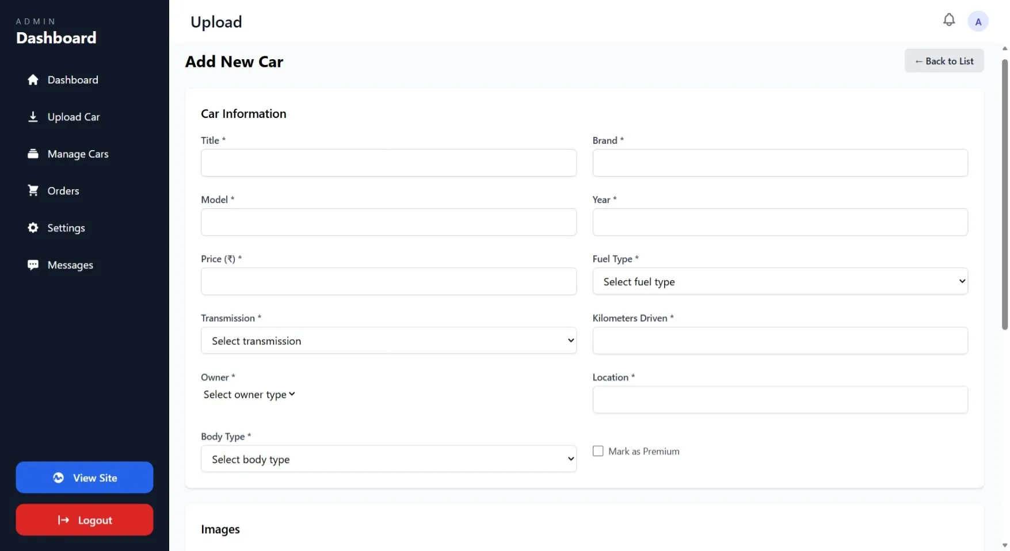Viewport: 1010px width, 551px height.
Task: Open the Select fuel type dropdown
Action: tap(780, 281)
